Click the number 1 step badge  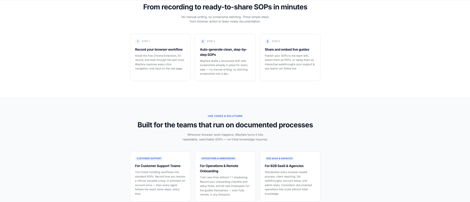[x=138, y=41]
